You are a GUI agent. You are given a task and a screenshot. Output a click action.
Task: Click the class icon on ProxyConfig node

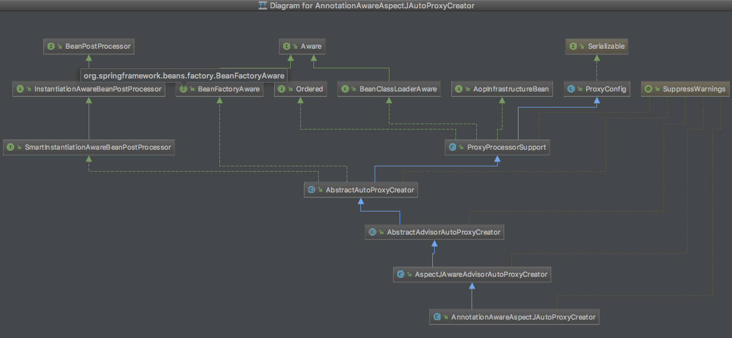click(x=571, y=89)
